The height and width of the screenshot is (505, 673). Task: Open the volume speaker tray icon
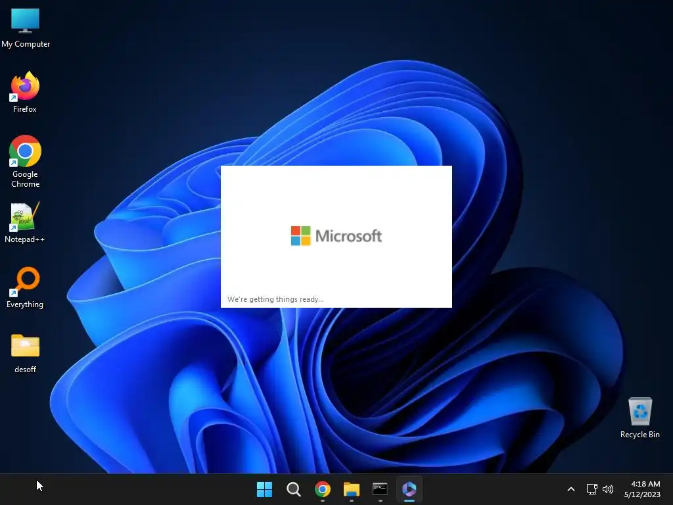(608, 489)
